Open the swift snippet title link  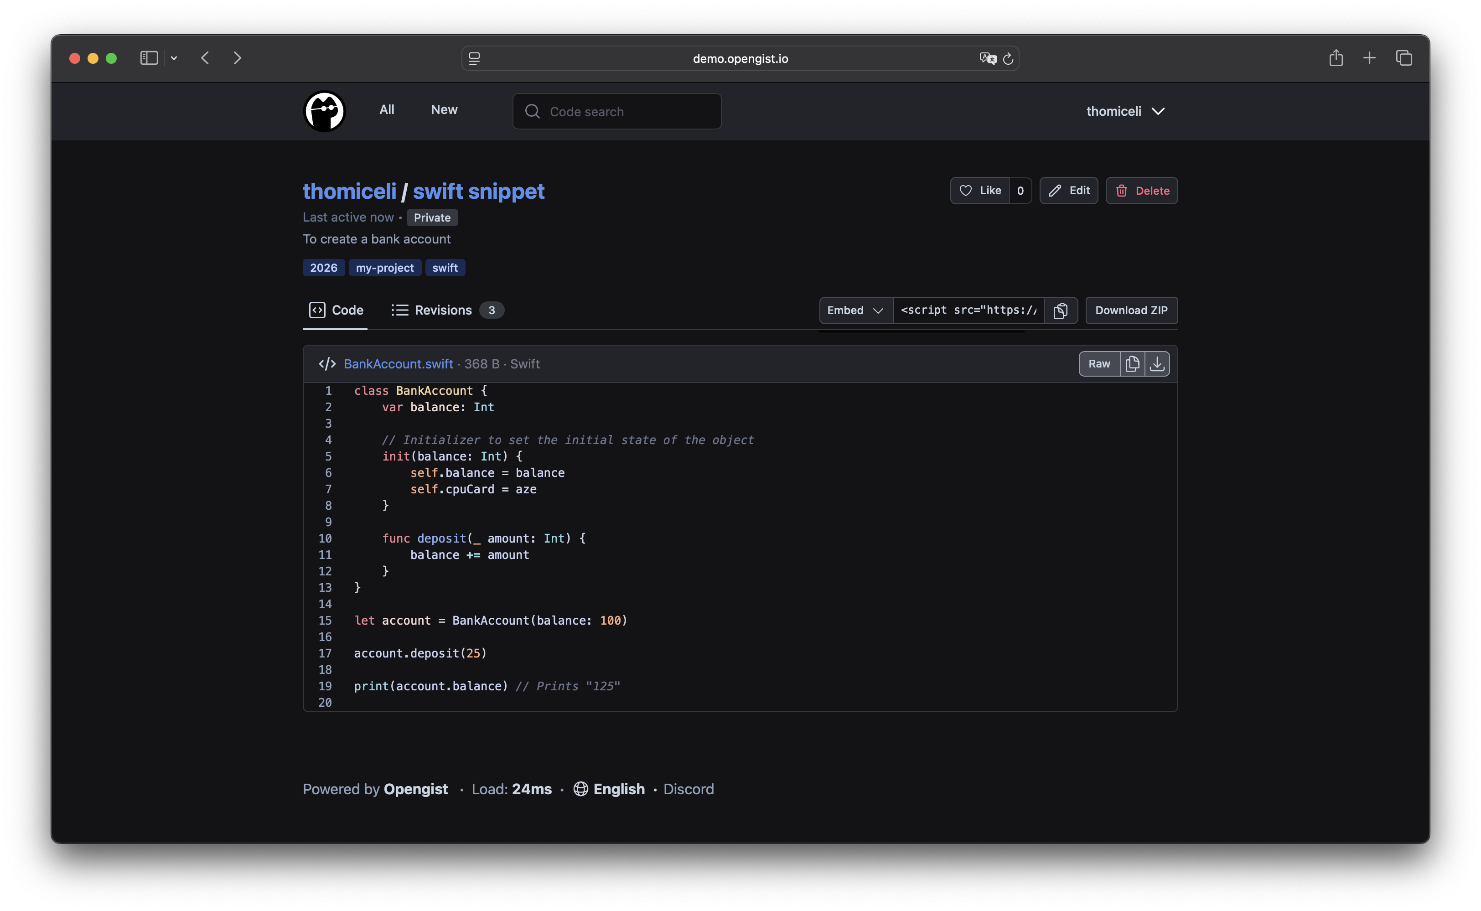tap(478, 191)
